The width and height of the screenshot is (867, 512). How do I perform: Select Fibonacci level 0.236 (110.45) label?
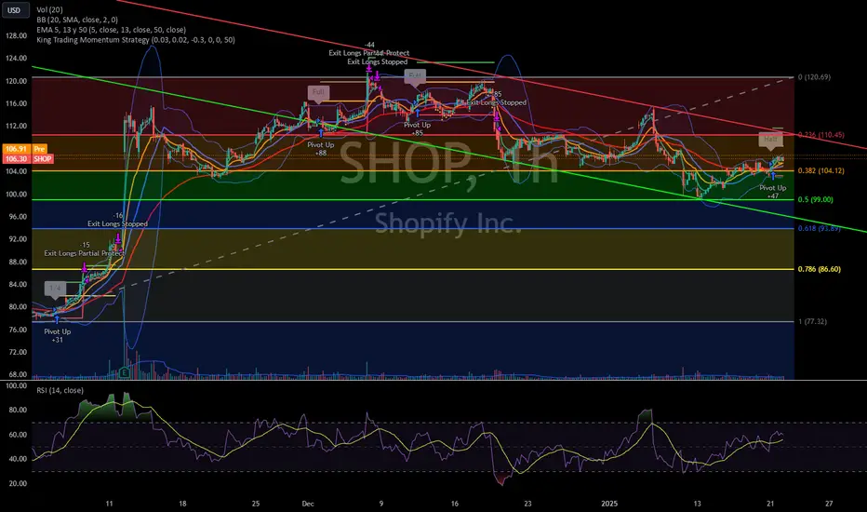(x=821, y=134)
